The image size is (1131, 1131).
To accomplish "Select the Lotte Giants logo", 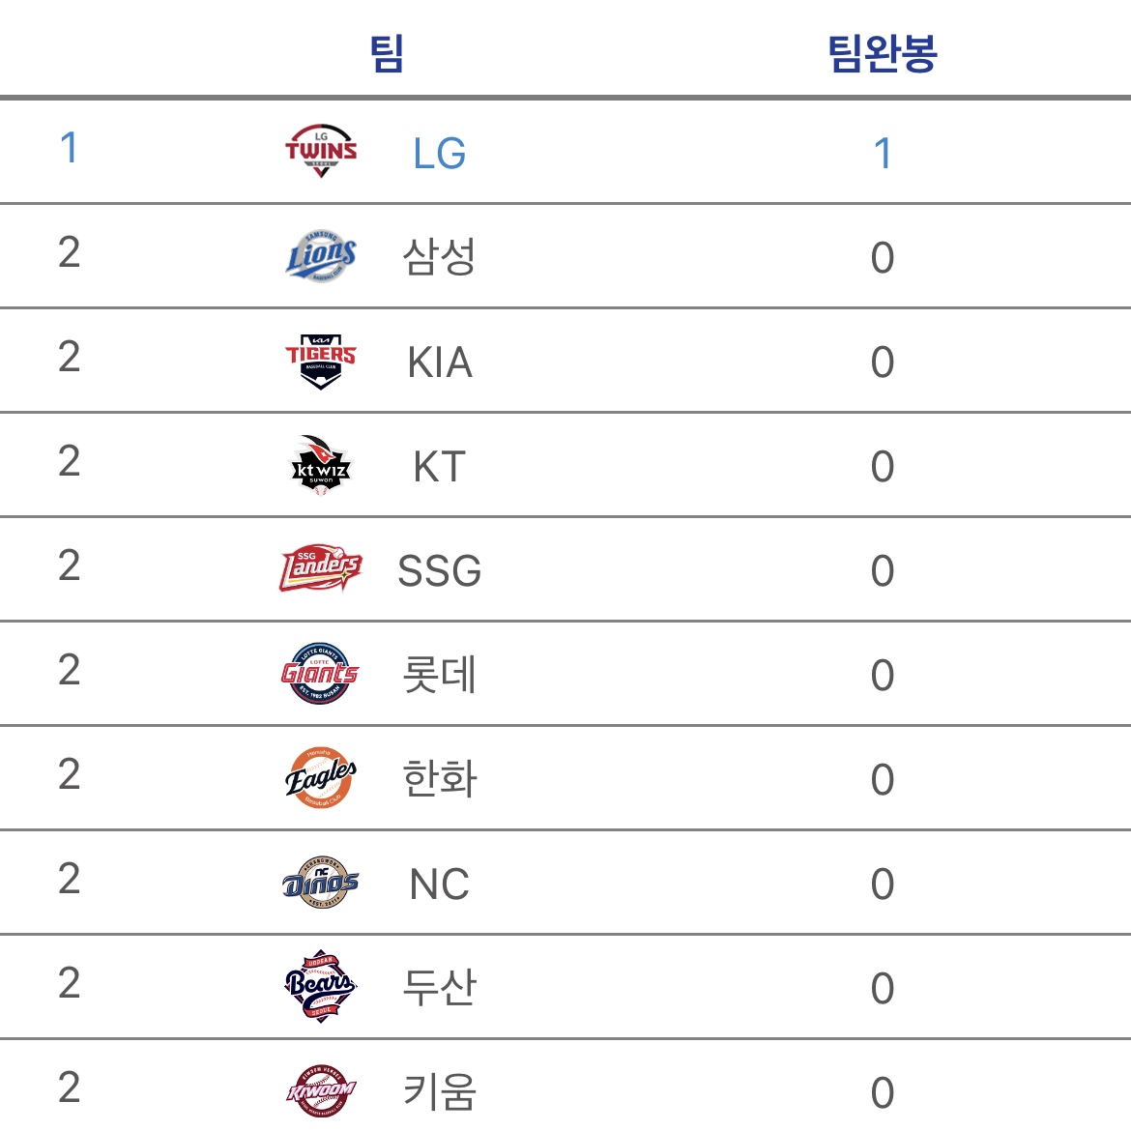I will (321, 674).
